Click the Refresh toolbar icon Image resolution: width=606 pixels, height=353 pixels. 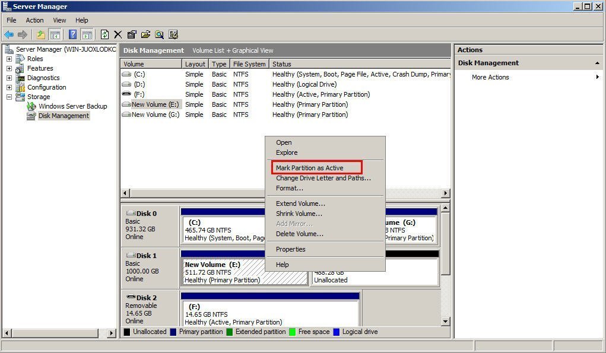click(x=104, y=34)
